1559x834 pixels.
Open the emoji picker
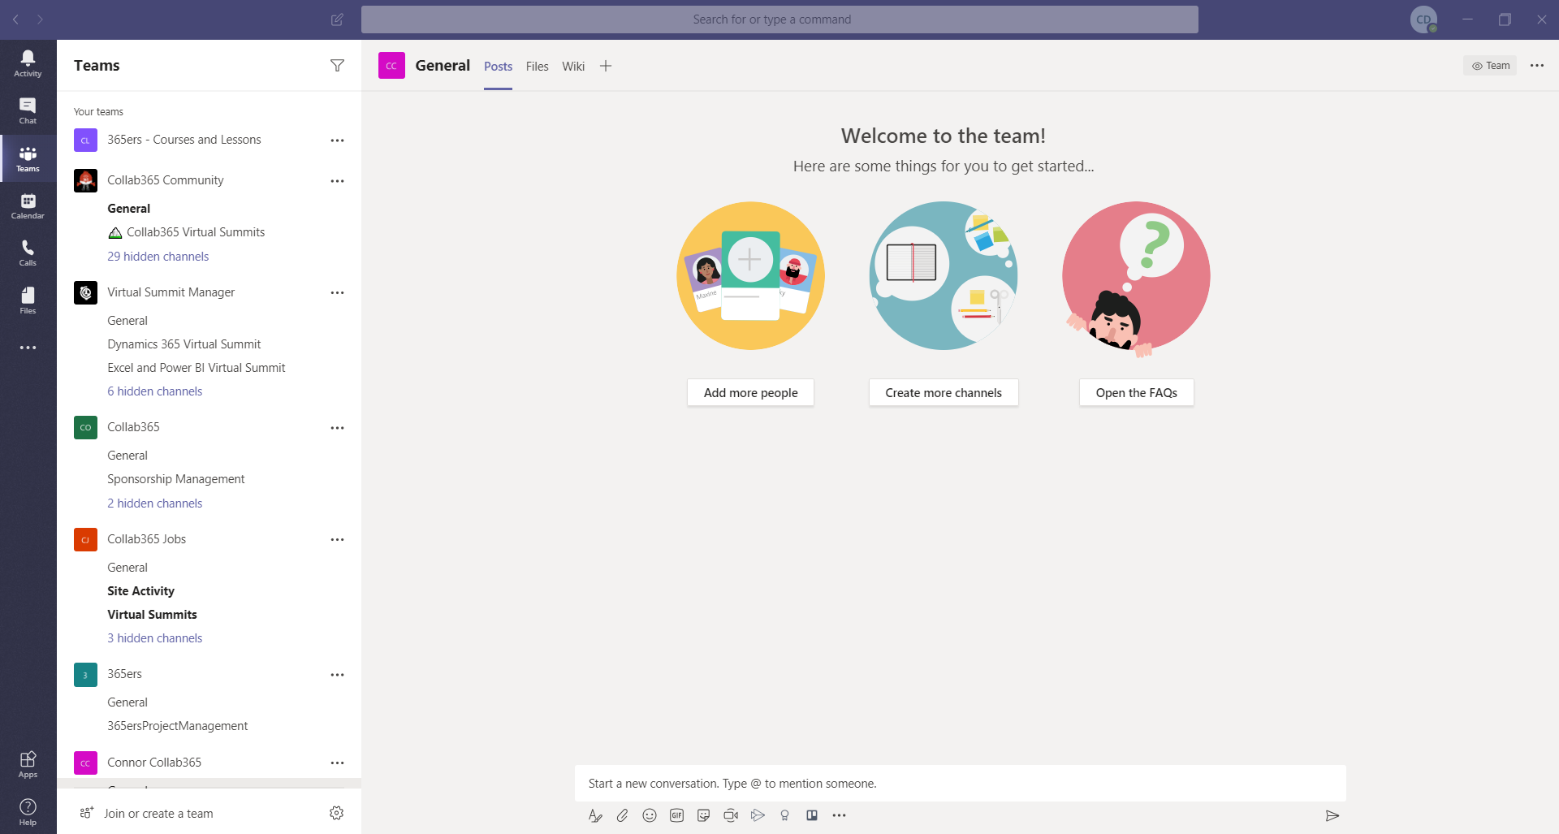650,815
